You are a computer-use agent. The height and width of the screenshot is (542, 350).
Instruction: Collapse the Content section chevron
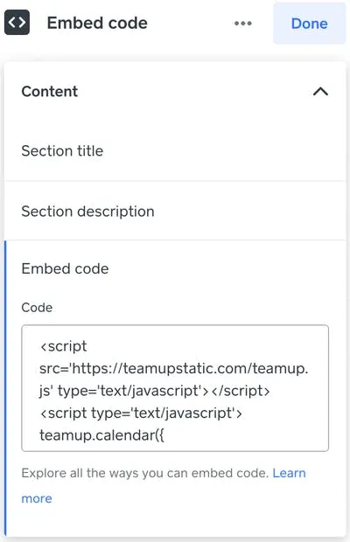(320, 92)
